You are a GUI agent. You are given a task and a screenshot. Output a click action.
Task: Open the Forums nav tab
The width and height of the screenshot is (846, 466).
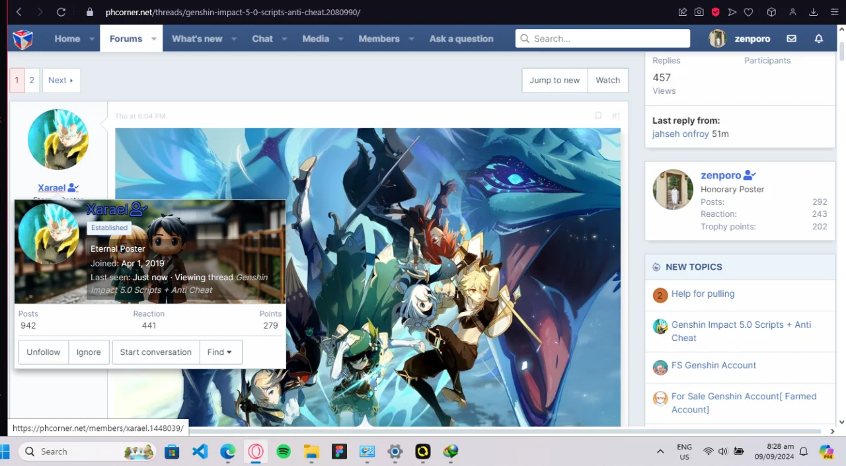coord(126,39)
